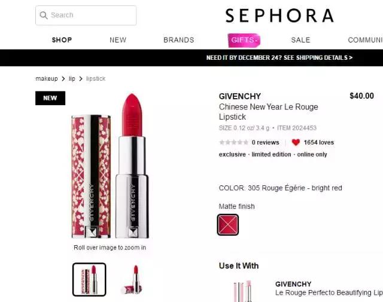Click into the Search input field
383x302 pixels.
pos(86,16)
